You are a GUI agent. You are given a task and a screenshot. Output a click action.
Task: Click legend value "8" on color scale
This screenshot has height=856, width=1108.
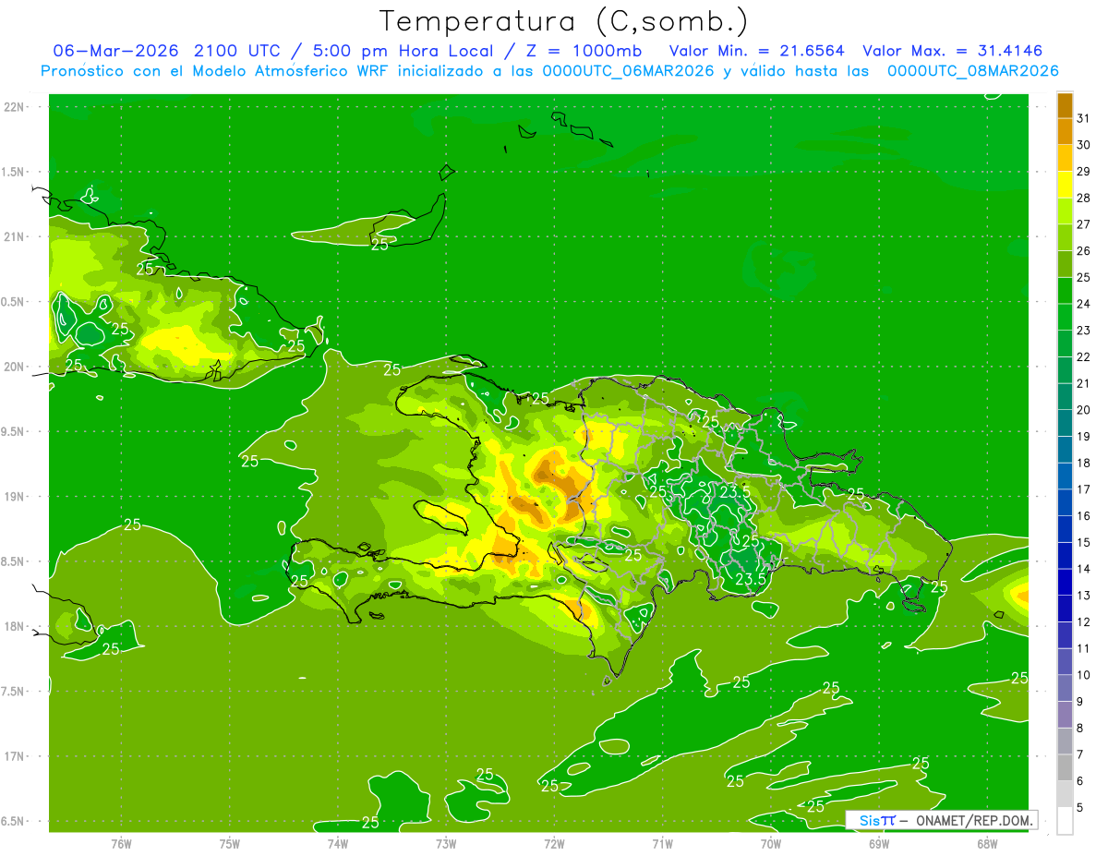[x=1080, y=728]
